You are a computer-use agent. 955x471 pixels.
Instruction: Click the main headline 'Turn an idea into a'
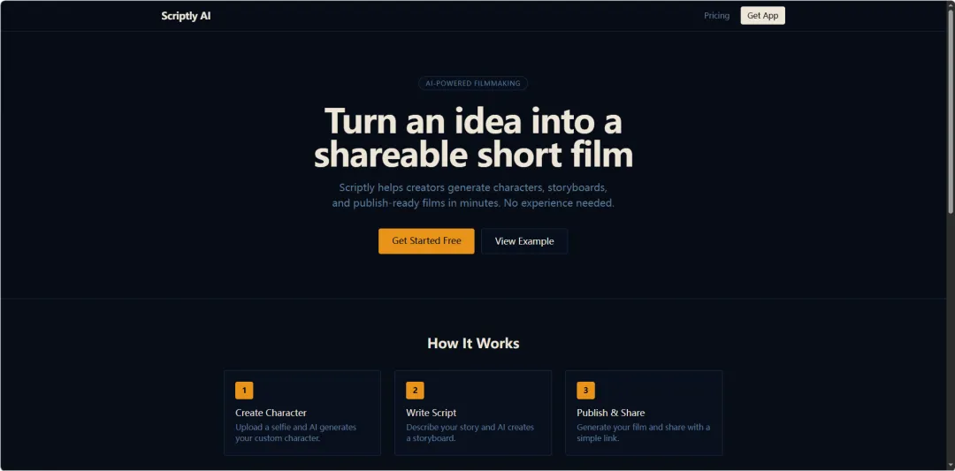473,121
